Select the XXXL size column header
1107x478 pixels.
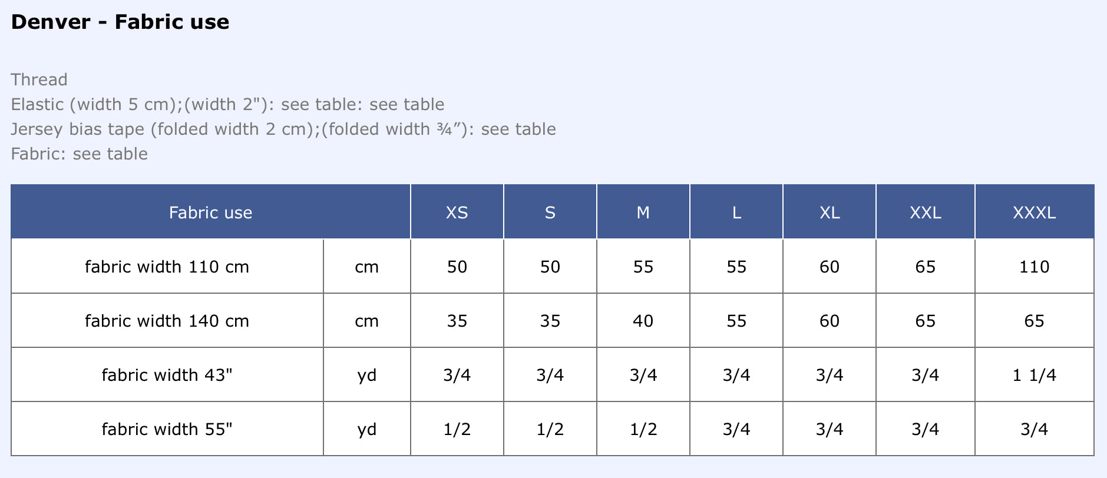[x=1034, y=213]
